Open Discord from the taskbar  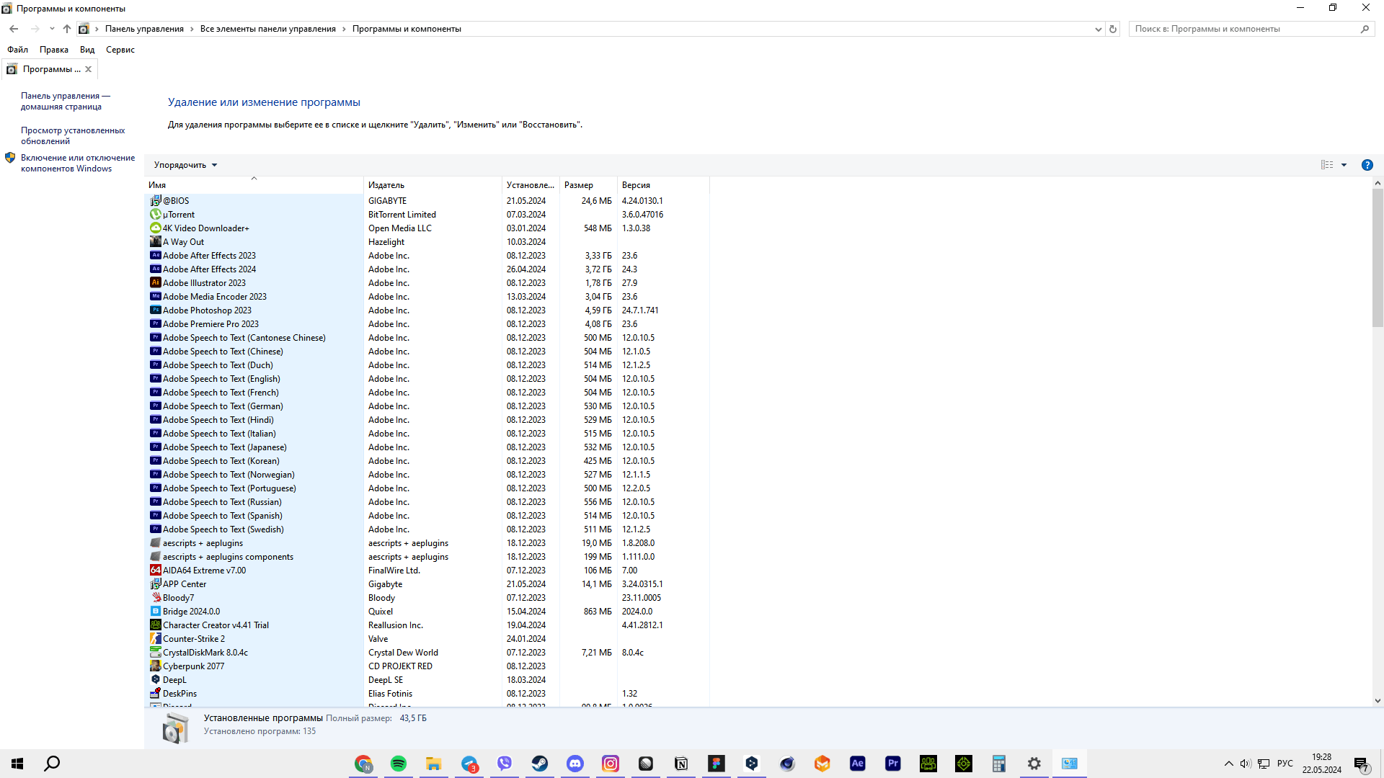click(575, 764)
